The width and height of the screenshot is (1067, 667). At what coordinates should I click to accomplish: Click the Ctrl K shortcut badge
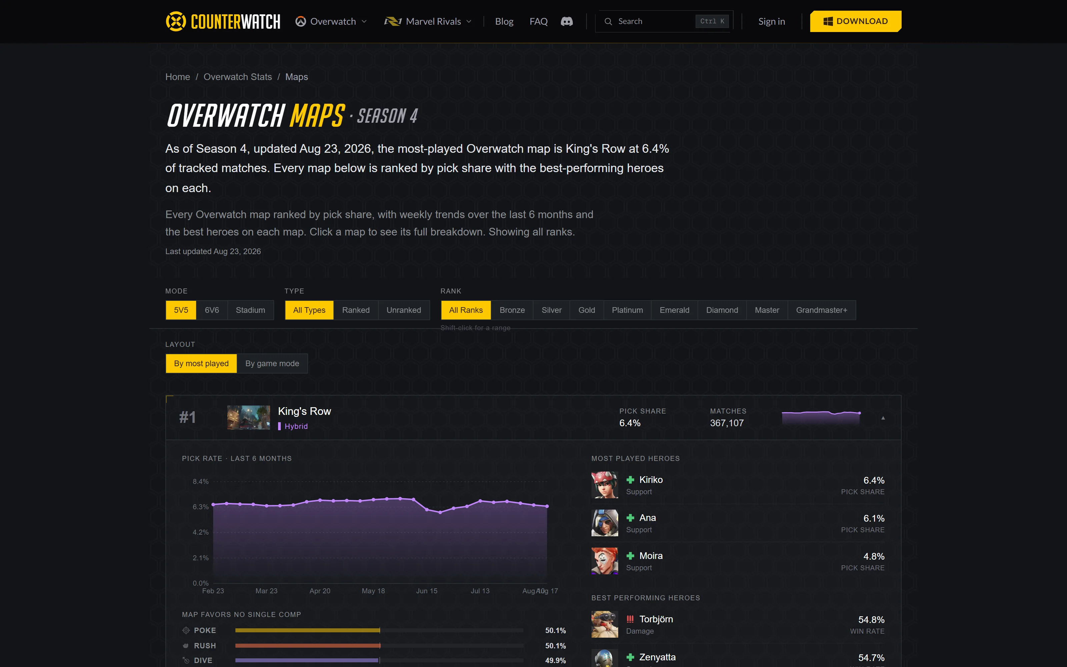[x=712, y=21]
